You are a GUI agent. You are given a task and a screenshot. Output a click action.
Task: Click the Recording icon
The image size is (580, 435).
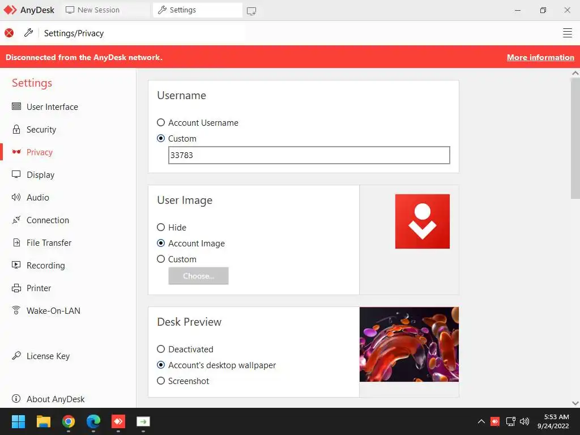click(x=16, y=265)
